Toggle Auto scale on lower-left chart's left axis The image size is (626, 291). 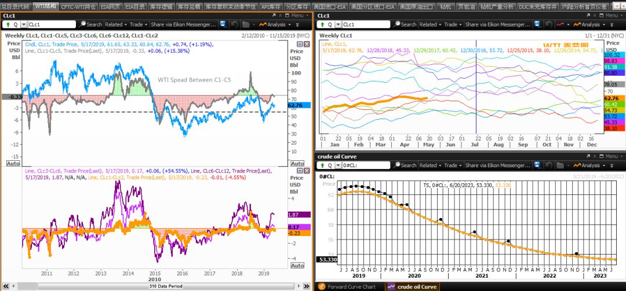click(x=13, y=266)
